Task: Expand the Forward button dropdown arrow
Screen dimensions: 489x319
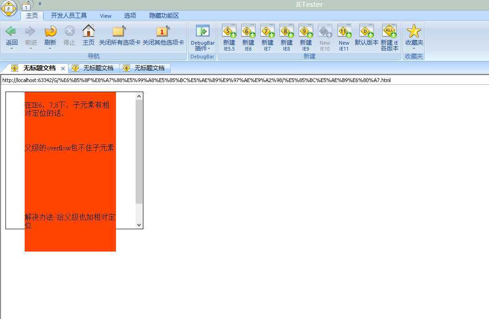Action: tap(31, 49)
